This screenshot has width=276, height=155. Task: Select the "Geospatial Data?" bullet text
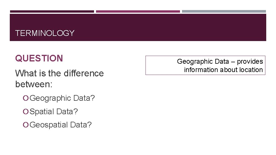pyautogui.click(x=61, y=125)
